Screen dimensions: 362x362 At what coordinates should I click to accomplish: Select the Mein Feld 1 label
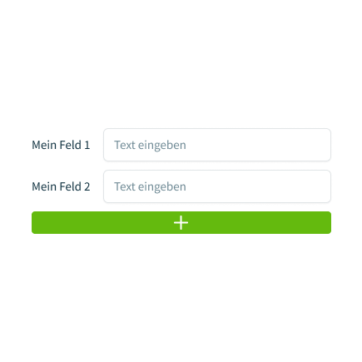(61, 145)
